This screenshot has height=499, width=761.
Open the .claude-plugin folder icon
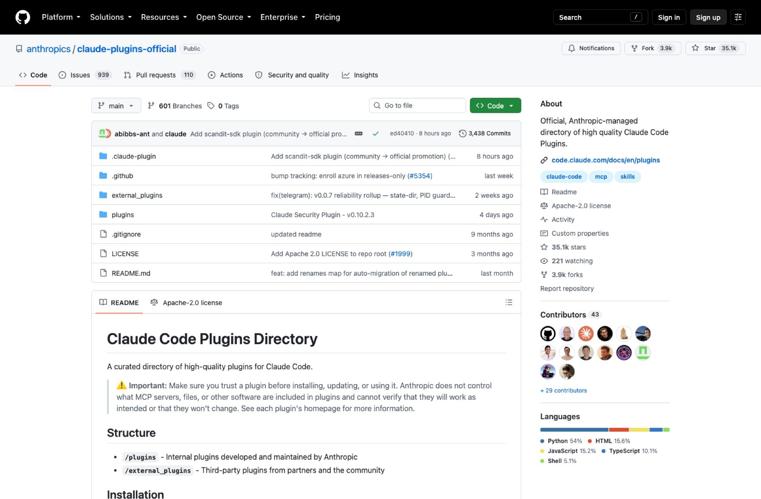coord(103,156)
